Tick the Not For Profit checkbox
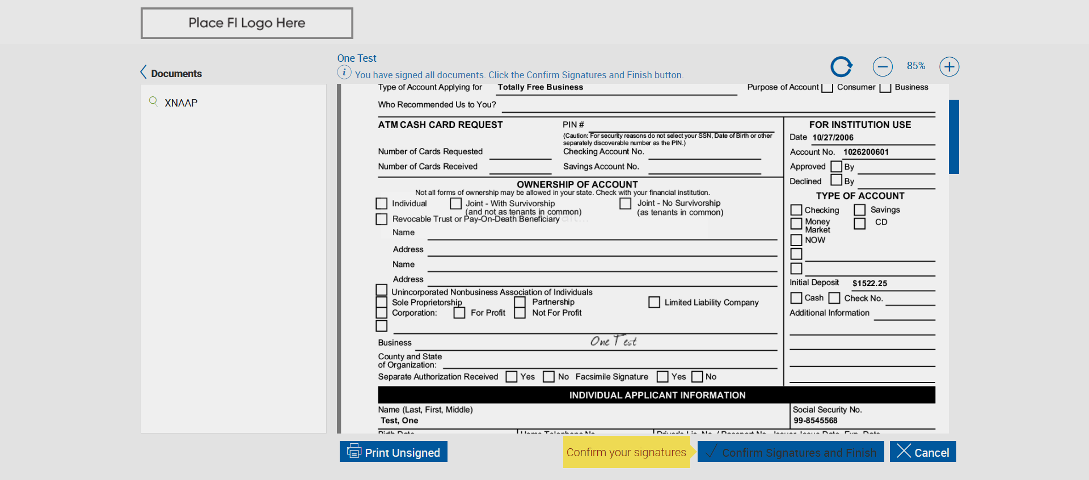Screen dimensions: 1089x480 click(x=520, y=313)
